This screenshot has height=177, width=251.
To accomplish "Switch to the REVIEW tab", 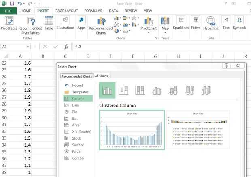I will (x=131, y=11).
